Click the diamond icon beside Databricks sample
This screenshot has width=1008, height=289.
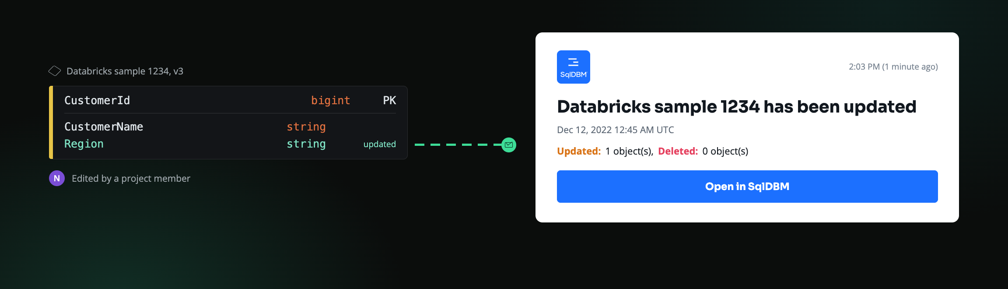[55, 71]
